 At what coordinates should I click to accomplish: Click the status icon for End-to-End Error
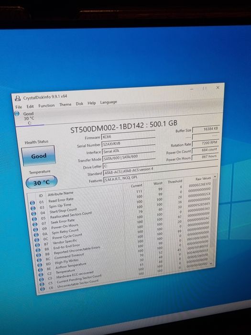38,250
